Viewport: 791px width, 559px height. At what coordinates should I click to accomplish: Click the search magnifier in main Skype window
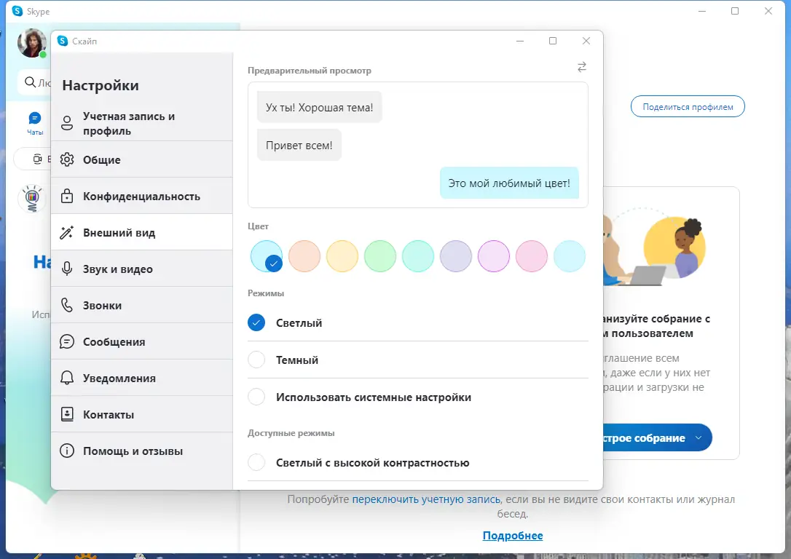pos(31,82)
